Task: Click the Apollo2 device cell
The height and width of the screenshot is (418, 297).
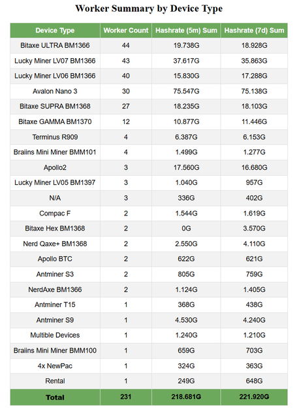Action: [x=55, y=167]
